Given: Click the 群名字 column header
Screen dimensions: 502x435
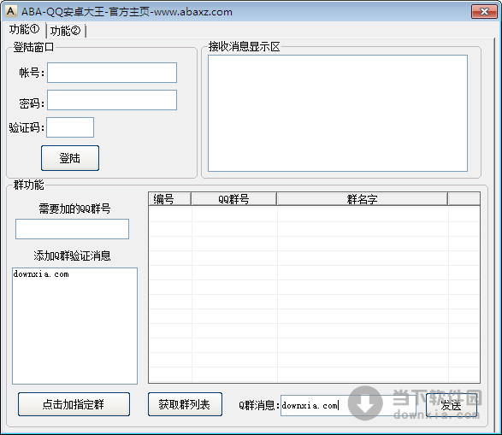Looking at the screenshot, I should click(362, 199).
